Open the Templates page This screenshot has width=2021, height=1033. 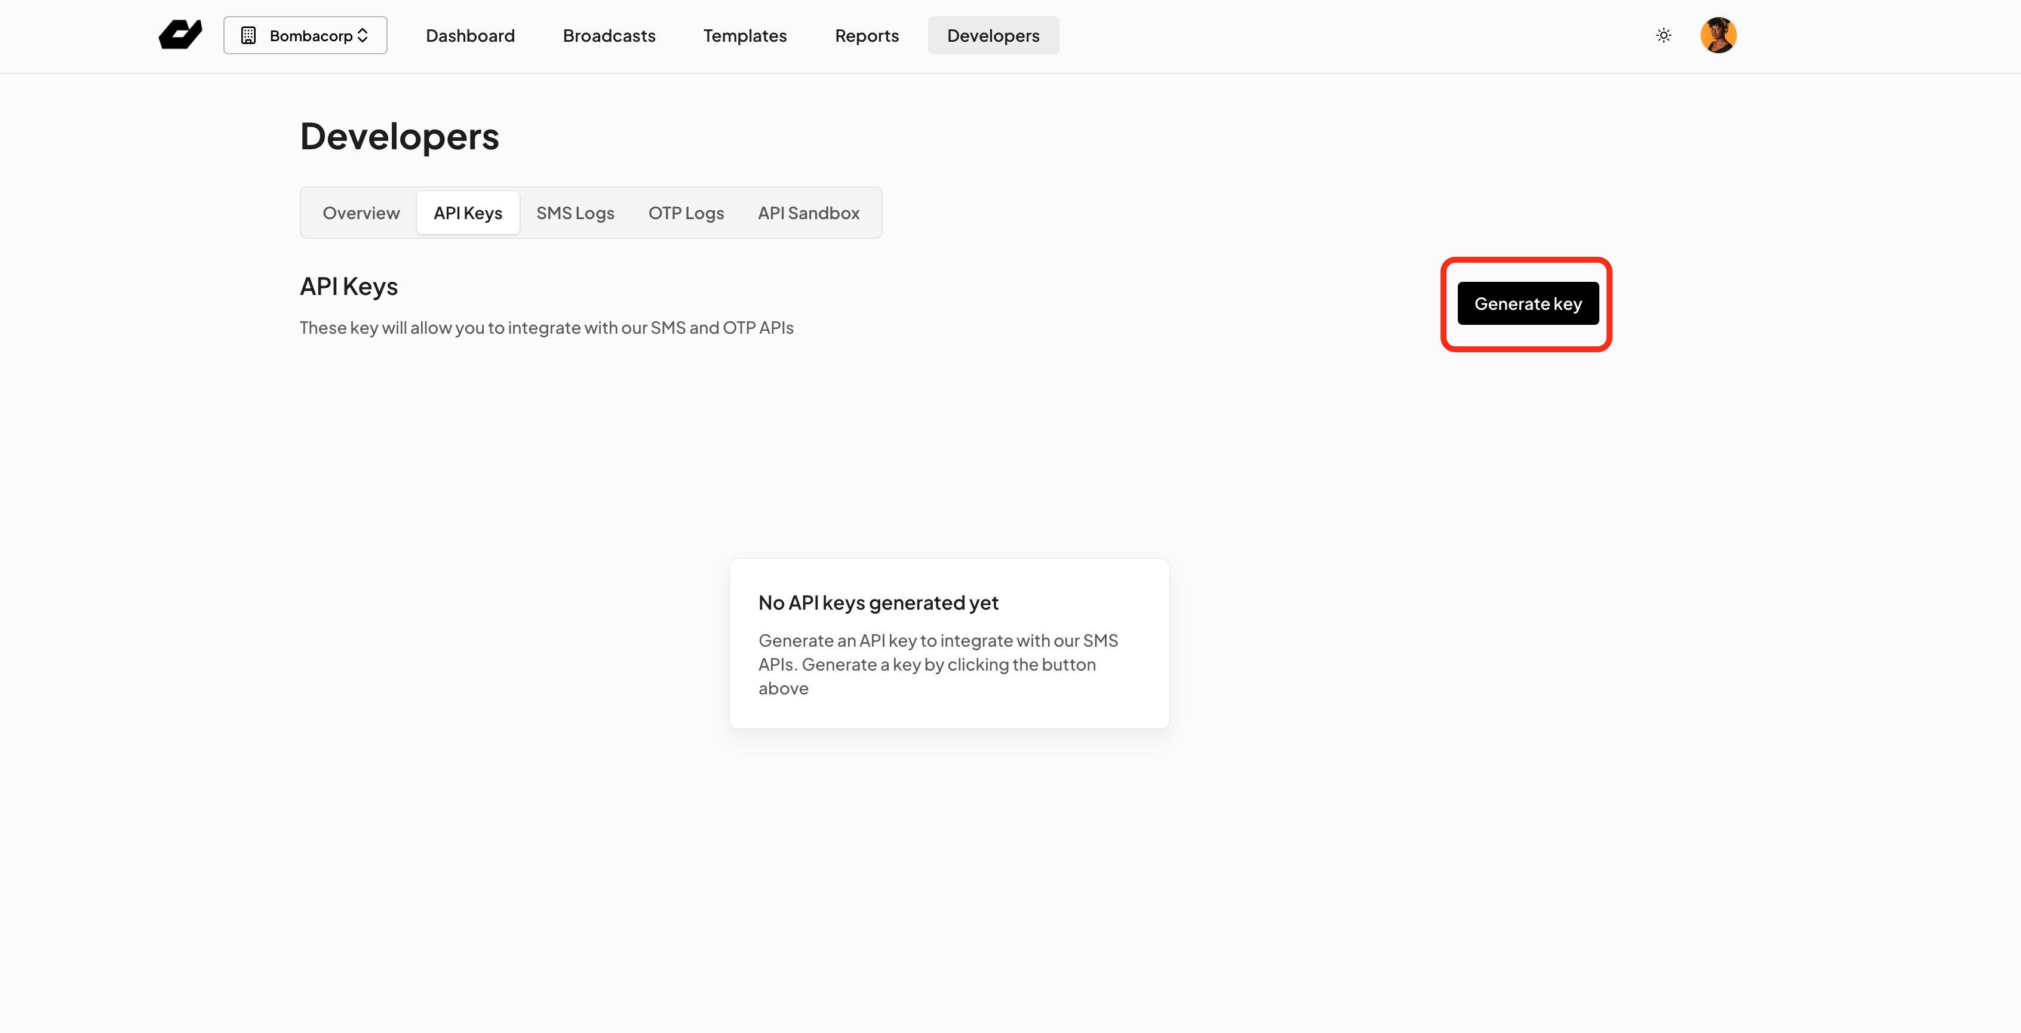(x=745, y=35)
